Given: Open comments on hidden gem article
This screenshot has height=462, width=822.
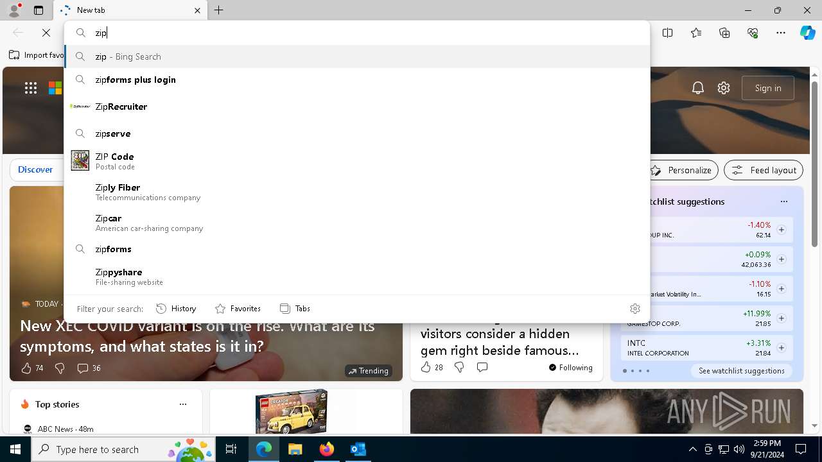Looking at the screenshot, I should pos(482,367).
